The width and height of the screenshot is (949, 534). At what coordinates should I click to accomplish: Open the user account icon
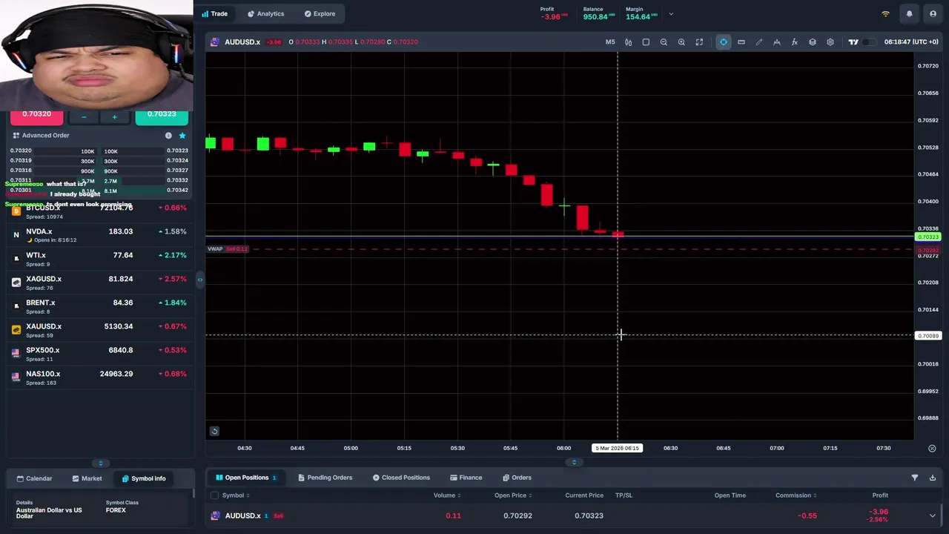(933, 14)
